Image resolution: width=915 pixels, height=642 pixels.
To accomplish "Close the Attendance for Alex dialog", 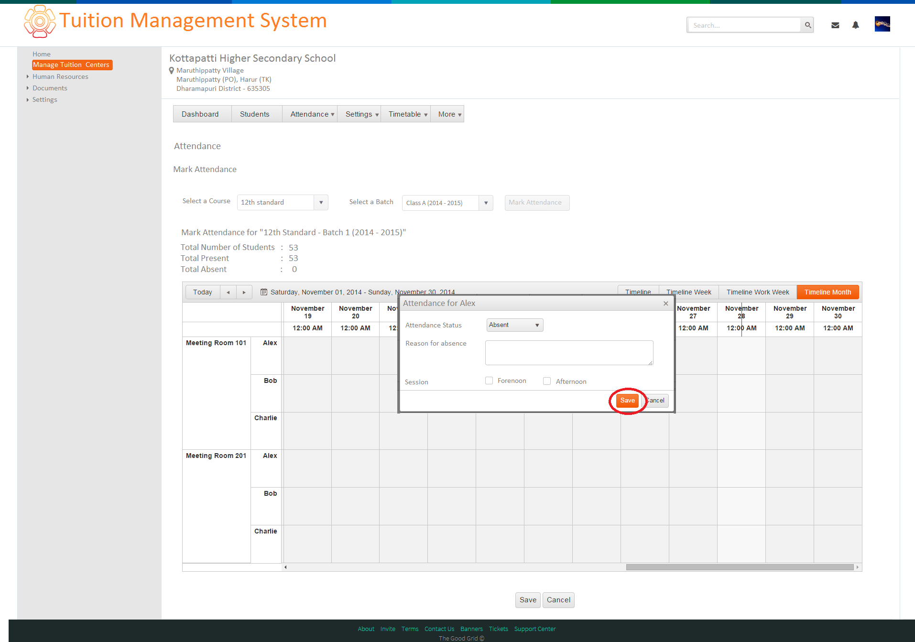I will [665, 304].
